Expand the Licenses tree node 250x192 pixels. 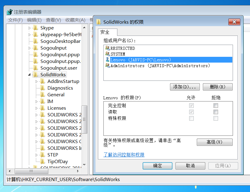(x=36, y=108)
